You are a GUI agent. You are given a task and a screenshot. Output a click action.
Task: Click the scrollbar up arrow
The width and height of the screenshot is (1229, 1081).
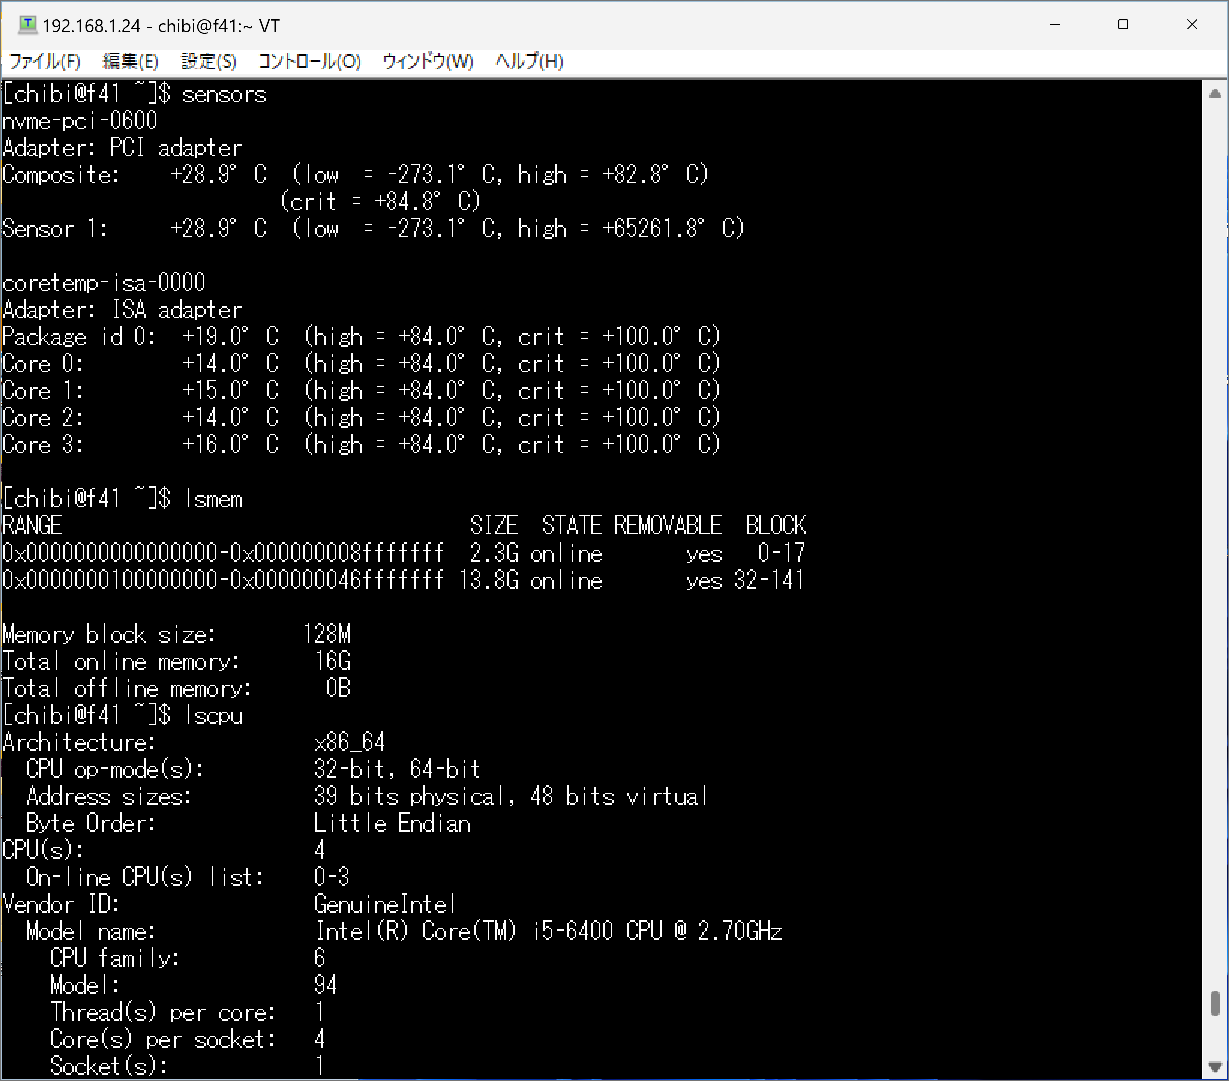[x=1215, y=93]
